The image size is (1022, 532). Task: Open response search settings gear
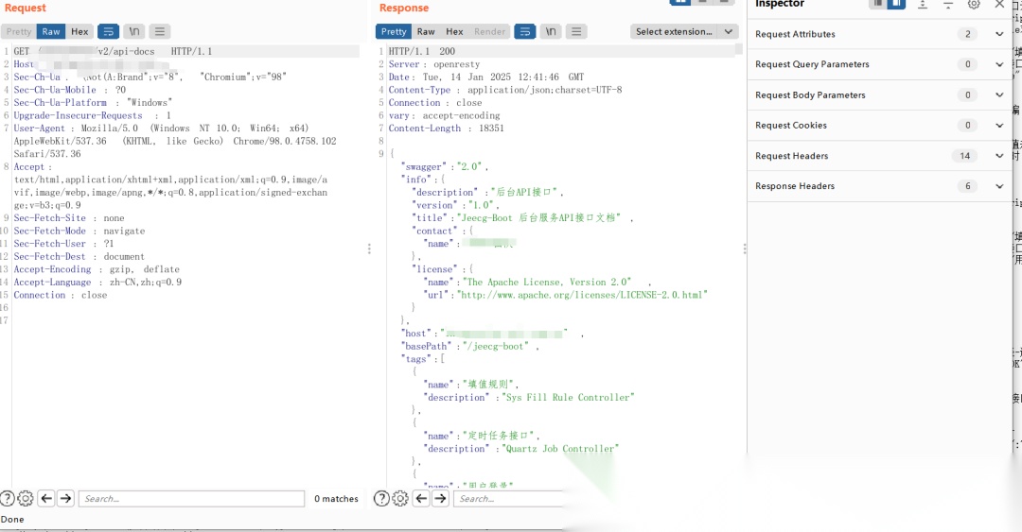400,499
